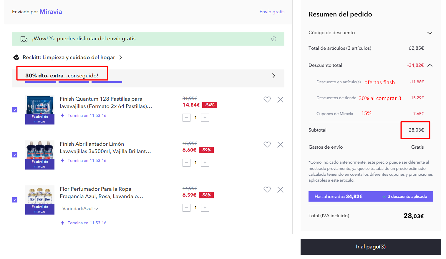The width and height of the screenshot is (446, 259).
Task: Remove Finish Quantum from cart
Action: click(280, 100)
